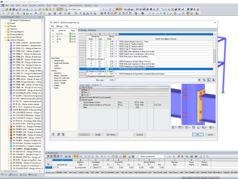The image size is (238, 179).
Task: Switch to the Member Loads tab
Action: [x=62, y=172]
